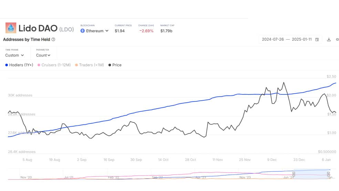Grab the right range handle on the overview timeline
This screenshot has width=339, height=191.
pyautogui.click(x=328, y=174)
